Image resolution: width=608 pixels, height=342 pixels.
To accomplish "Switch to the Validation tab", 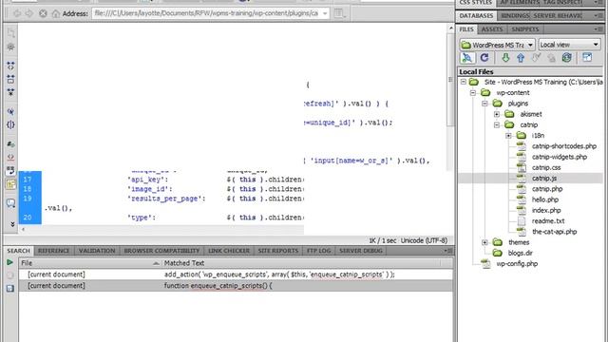I will [97, 251].
